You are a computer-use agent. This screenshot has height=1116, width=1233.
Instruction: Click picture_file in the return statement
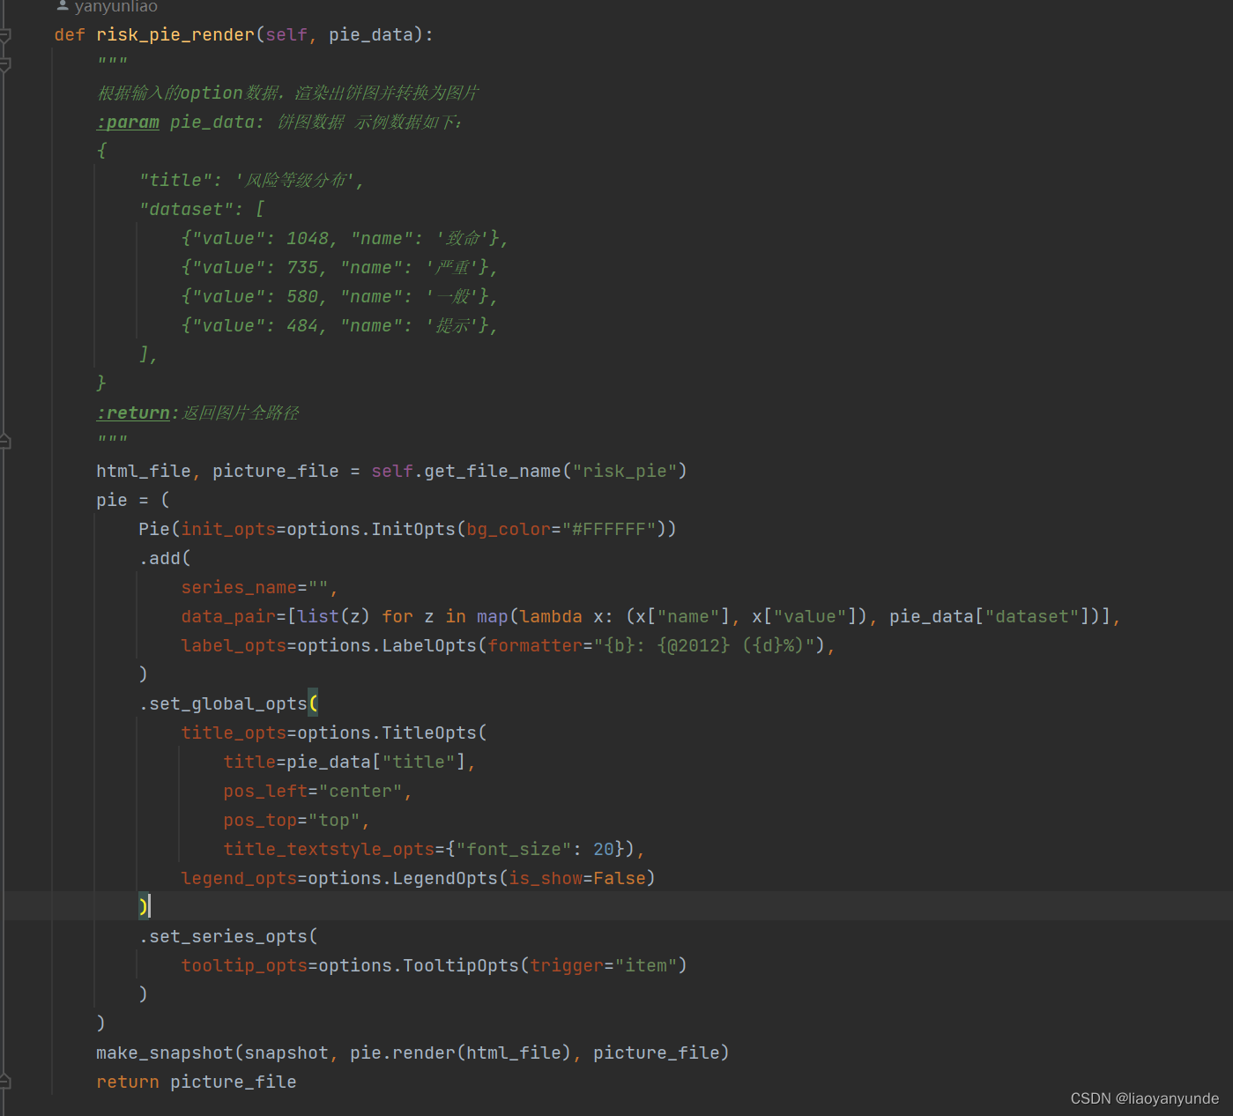[x=234, y=1083]
